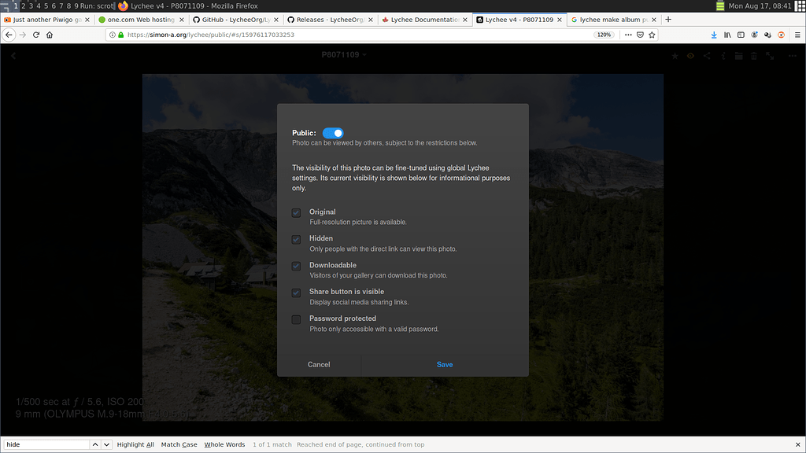Open the Firefox hamburger menu
Screen dimensions: 806x453
click(x=796, y=35)
